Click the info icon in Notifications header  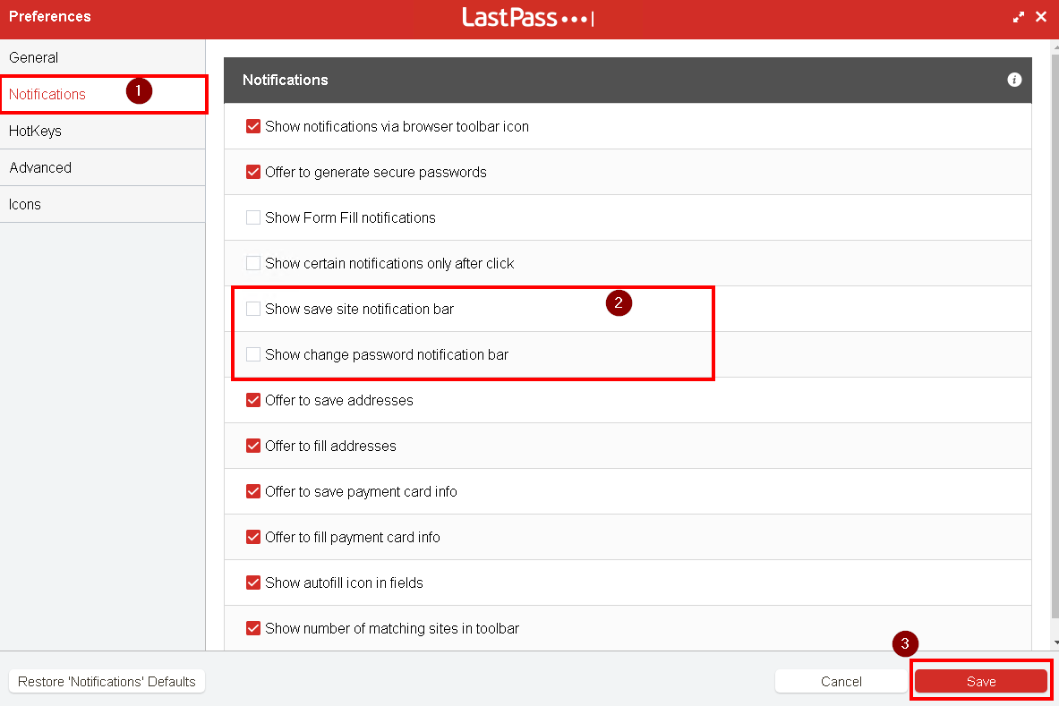(1013, 80)
